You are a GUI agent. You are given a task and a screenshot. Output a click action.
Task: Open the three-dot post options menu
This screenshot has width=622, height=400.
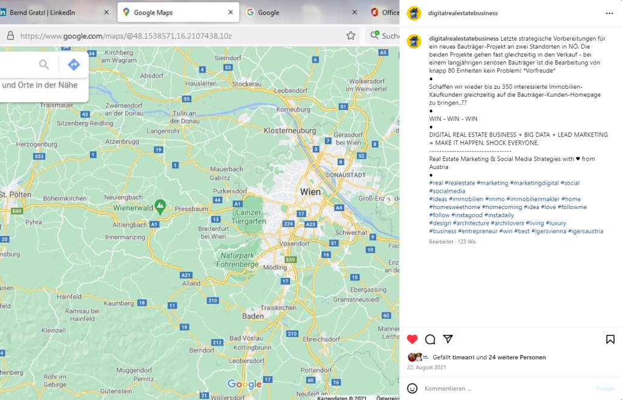pos(609,13)
